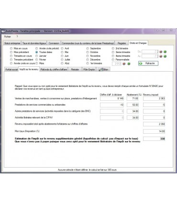Choose the 'Juillet' radio option
The height and width of the screenshot is (202, 177).
click(62, 60)
